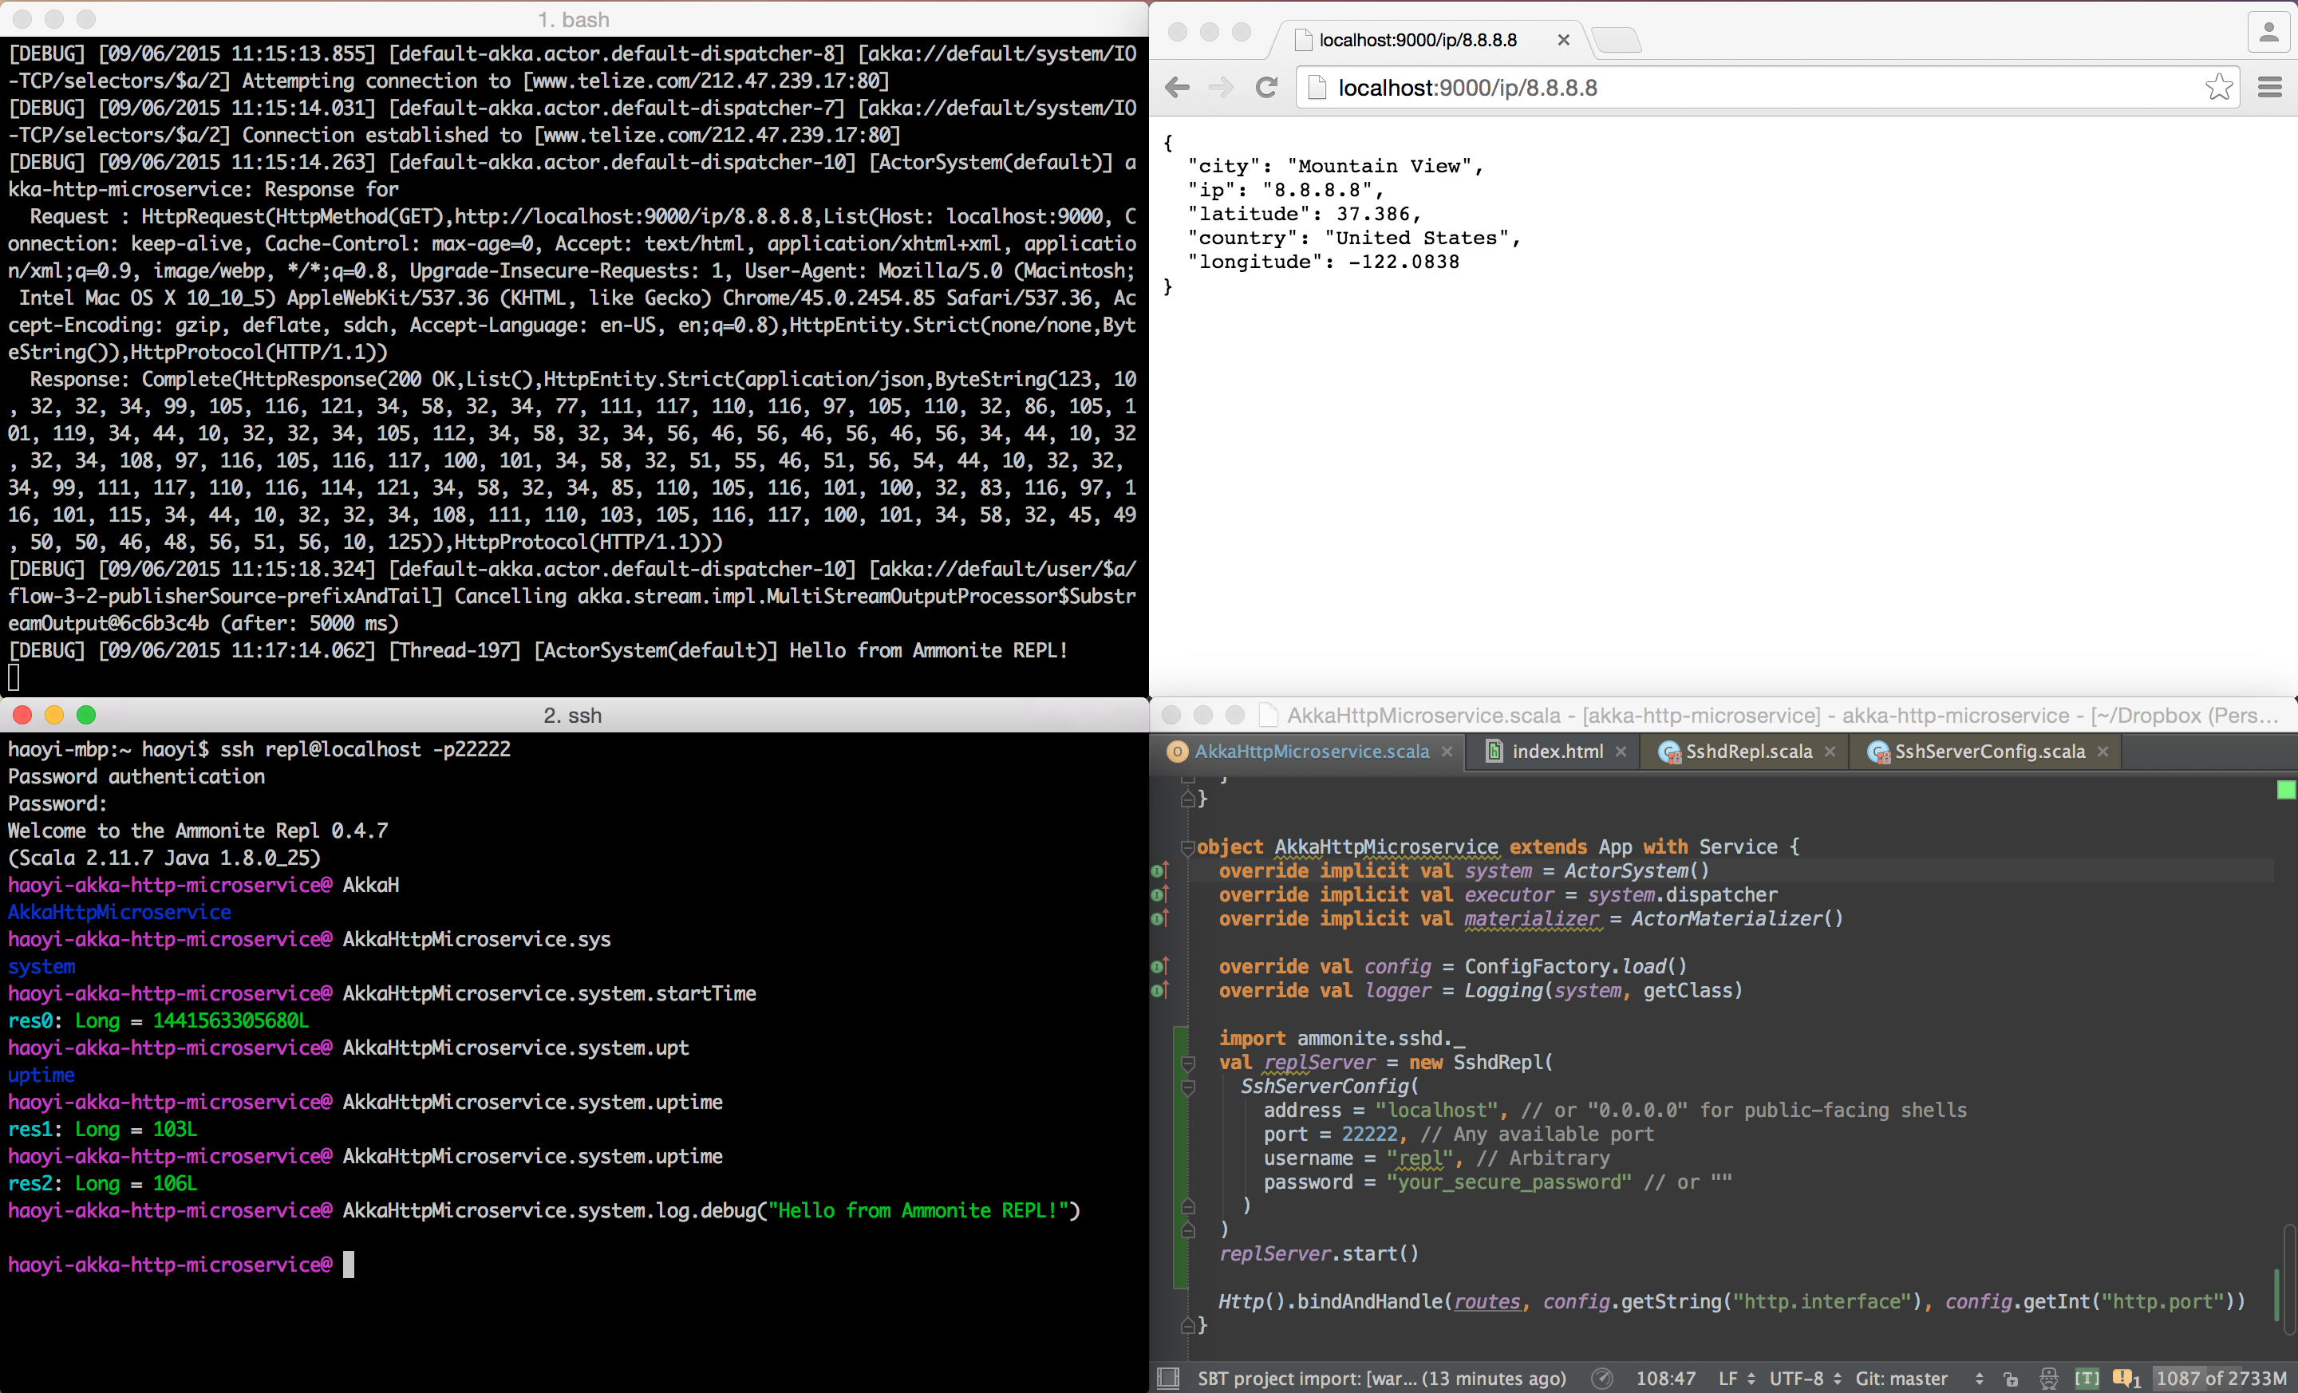Click the Chrome address bar URL
Viewport: 2298px width, 1393px height.
point(1467,88)
